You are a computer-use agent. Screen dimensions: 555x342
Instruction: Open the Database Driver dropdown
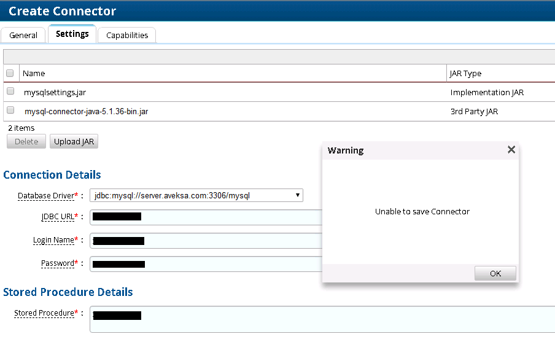pyautogui.click(x=196, y=195)
